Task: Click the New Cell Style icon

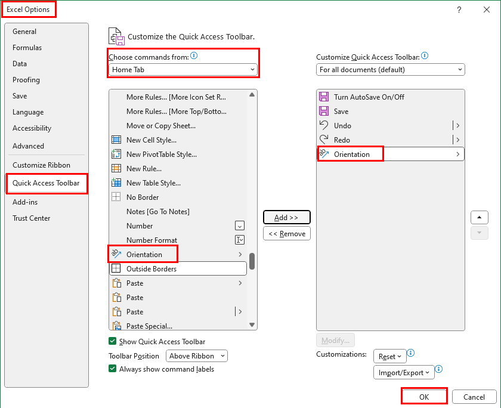Action: point(116,140)
